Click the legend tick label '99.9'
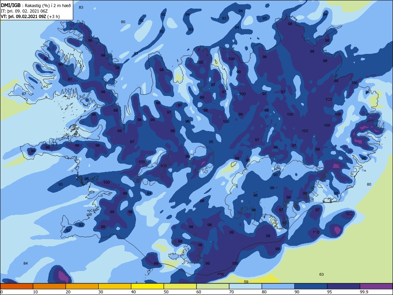The image size is (393, 295). [x=364, y=292]
